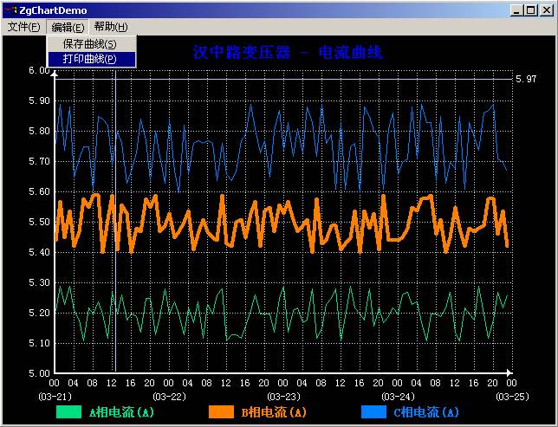Click the orange B相电流 legend swatch
558x427 pixels.
(x=221, y=412)
